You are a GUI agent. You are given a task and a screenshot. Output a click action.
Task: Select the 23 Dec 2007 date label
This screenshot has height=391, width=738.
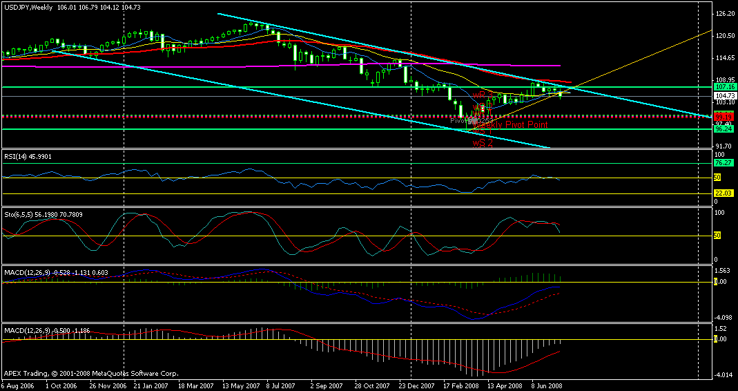tap(417, 385)
